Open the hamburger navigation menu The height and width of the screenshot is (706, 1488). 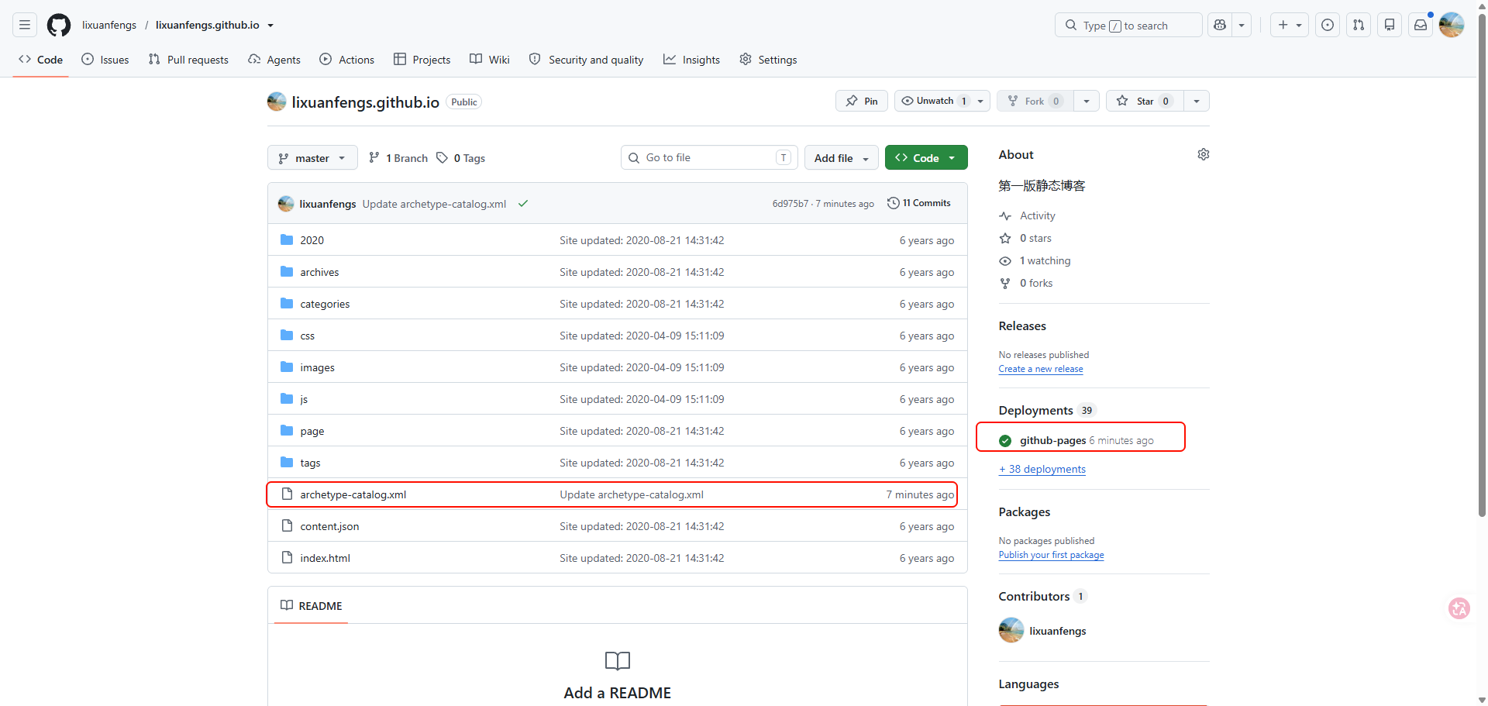[x=25, y=25]
